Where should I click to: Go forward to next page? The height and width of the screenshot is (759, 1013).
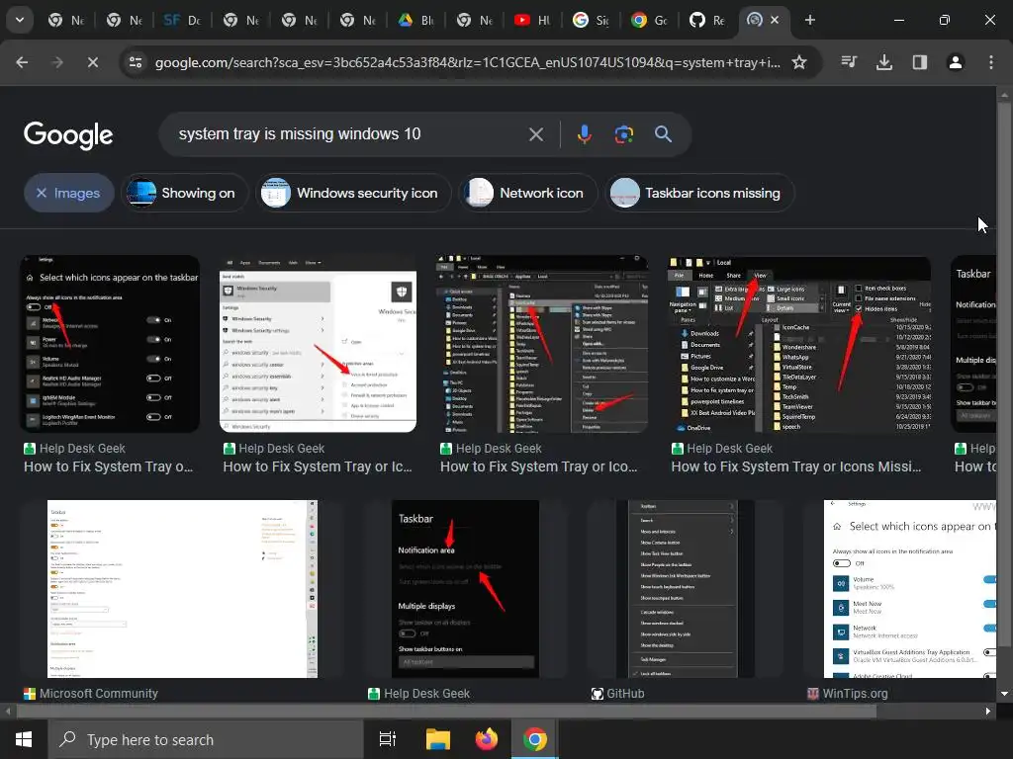point(57,62)
